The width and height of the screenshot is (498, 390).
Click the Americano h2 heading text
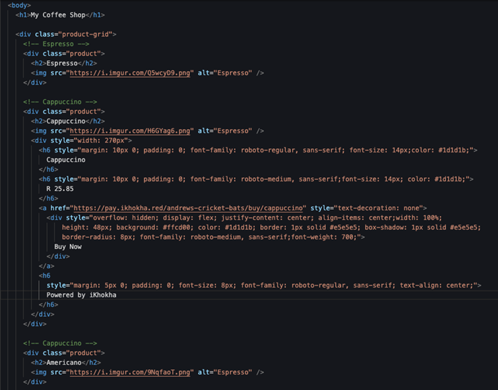(65, 363)
